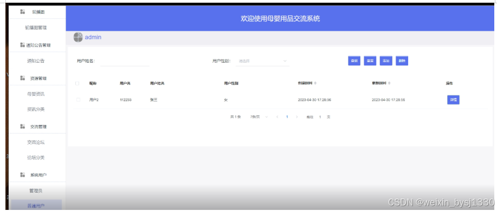Open 管理员 in the sidebar

pos(36,191)
